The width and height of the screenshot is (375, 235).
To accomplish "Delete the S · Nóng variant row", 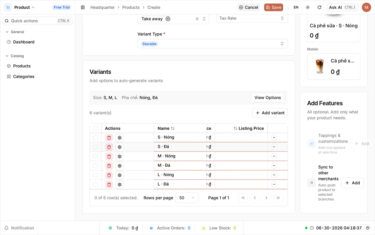I will pos(109,138).
